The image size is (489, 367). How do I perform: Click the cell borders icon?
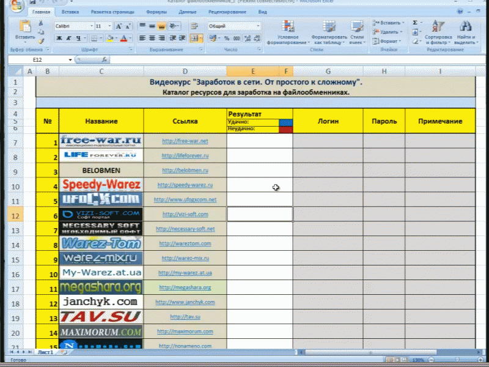point(94,38)
